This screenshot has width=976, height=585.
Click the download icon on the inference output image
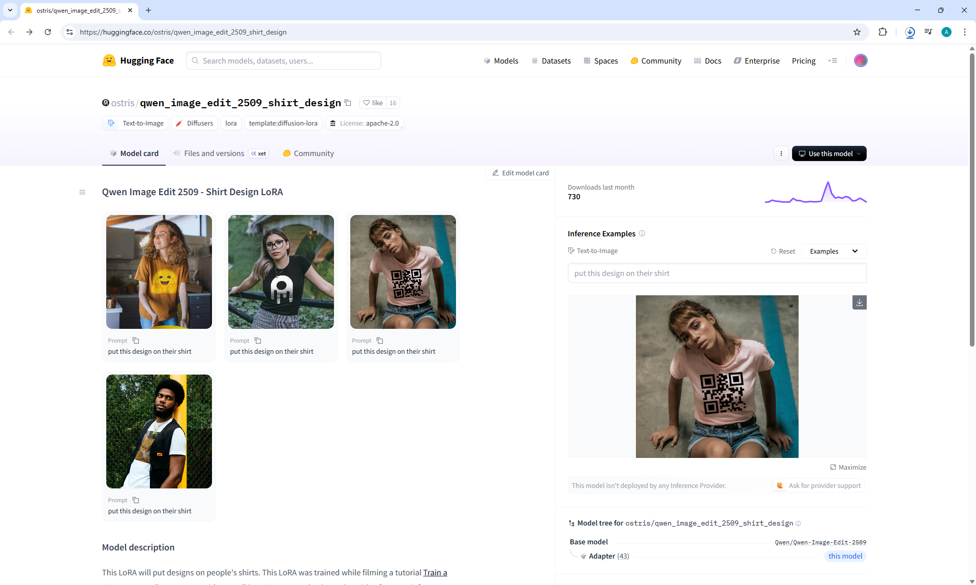click(859, 302)
